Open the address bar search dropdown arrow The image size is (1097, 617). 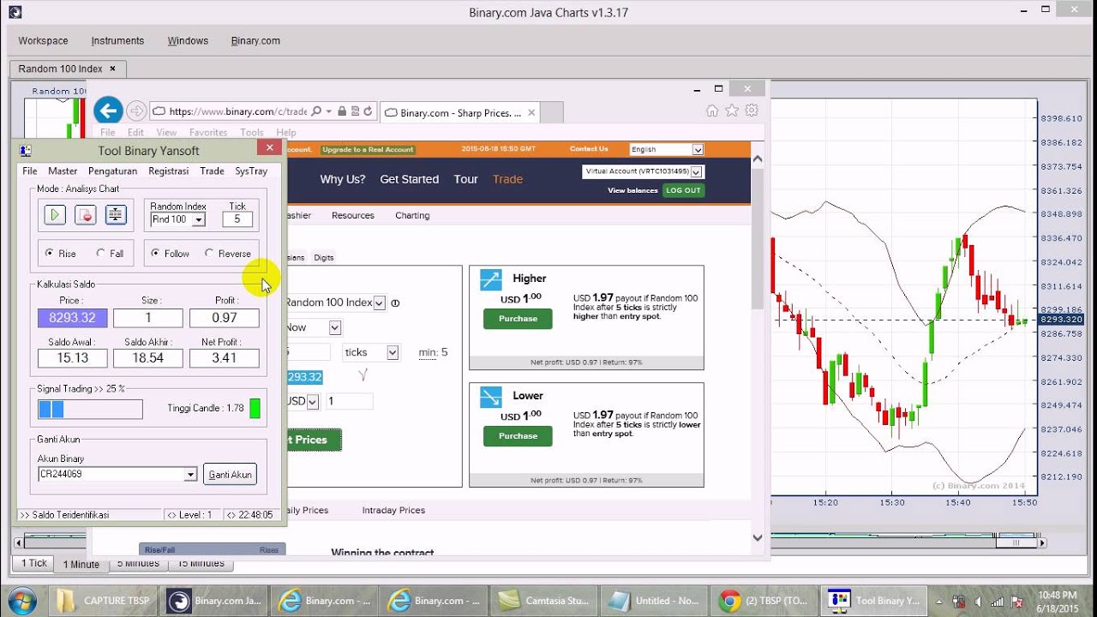pos(328,111)
